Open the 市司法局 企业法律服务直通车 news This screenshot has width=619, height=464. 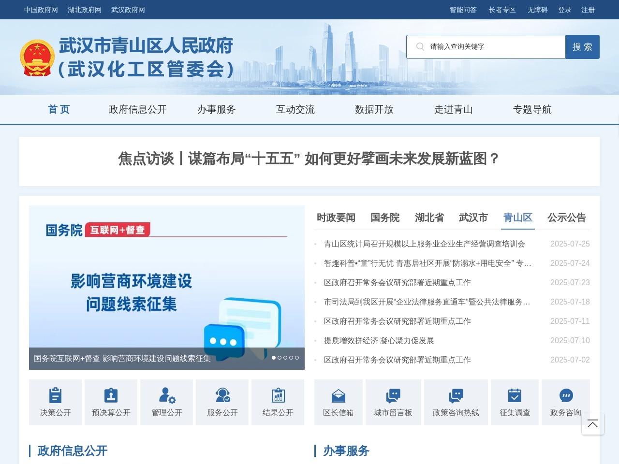(427, 302)
